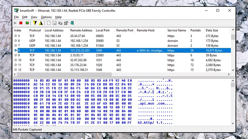248x139 pixels.
Task: Click the green capture options icon
Action: click(x=27, y=23)
